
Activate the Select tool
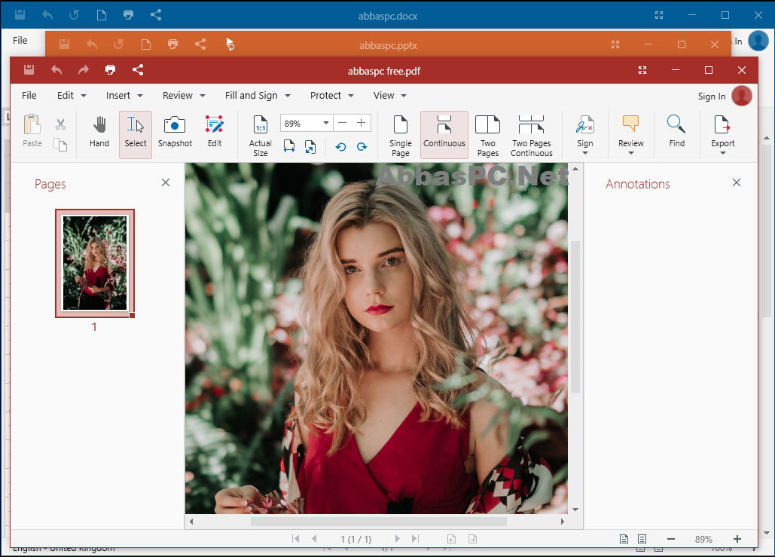click(136, 135)
